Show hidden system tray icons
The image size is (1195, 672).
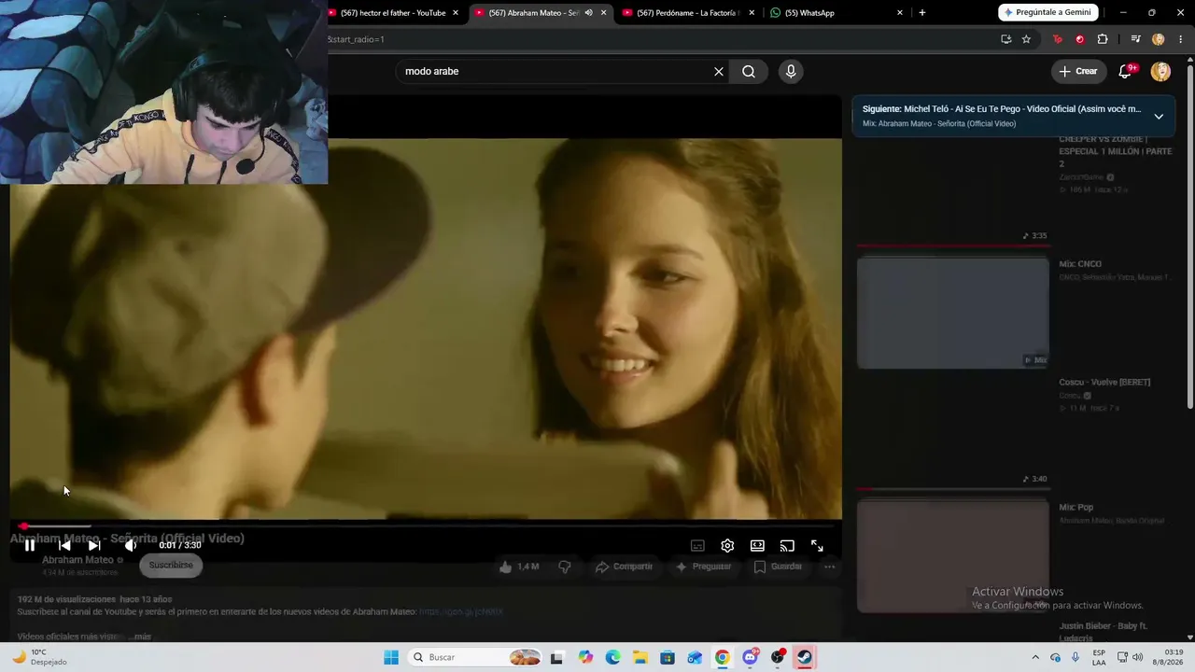[1034, 657]
